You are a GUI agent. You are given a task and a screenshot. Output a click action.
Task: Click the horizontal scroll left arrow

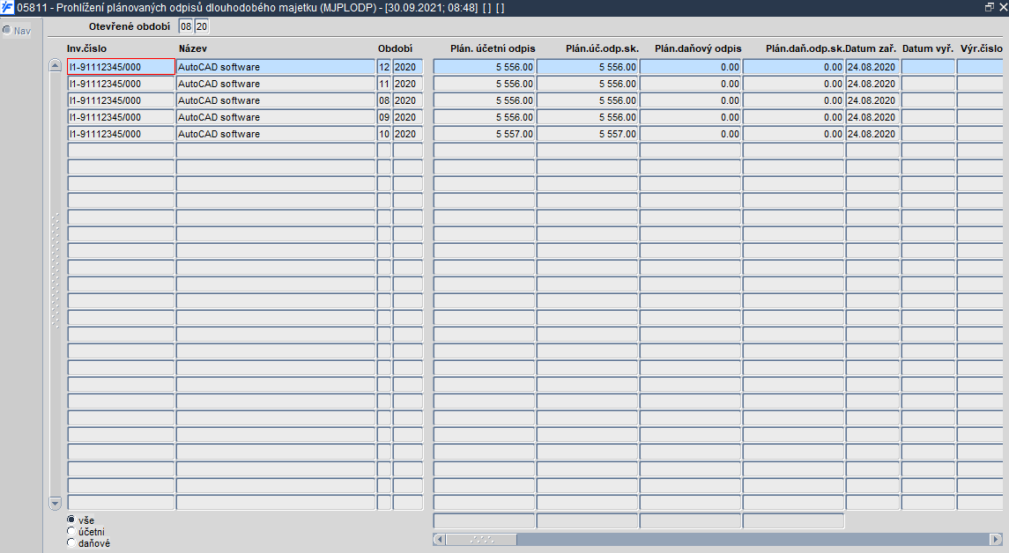click(x=439, y=539)
